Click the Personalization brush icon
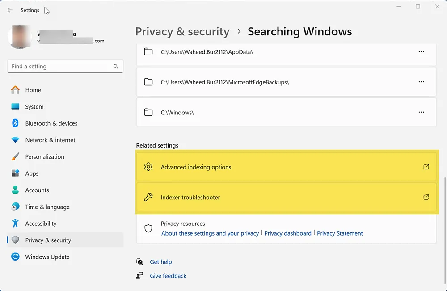Screen dimensions: 447x291 pyautogui.click(x=15, y=156)
